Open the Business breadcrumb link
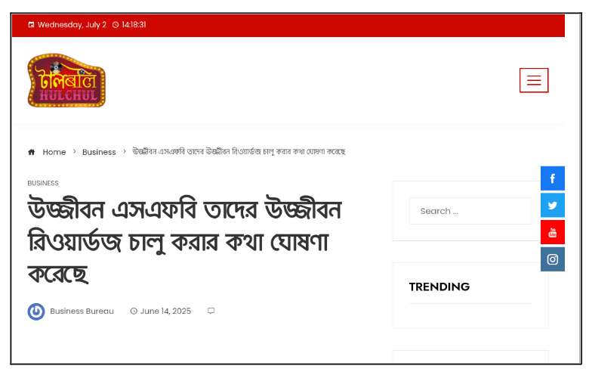Image resolution: width=589 pixels, height=375 pixels. [99, 152]
